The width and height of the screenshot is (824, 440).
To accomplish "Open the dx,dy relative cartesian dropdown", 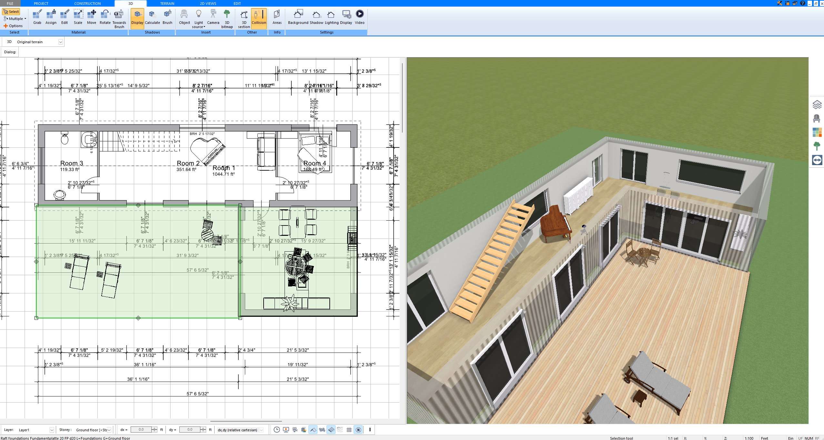I will coord(261,430).
